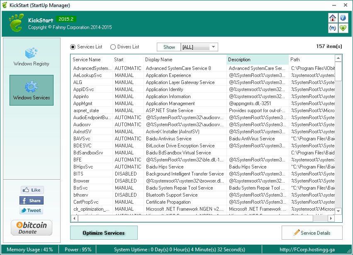This screenshot has width=353, height=255.
Task: Select the Services List radio button
Action: point(73,47)
